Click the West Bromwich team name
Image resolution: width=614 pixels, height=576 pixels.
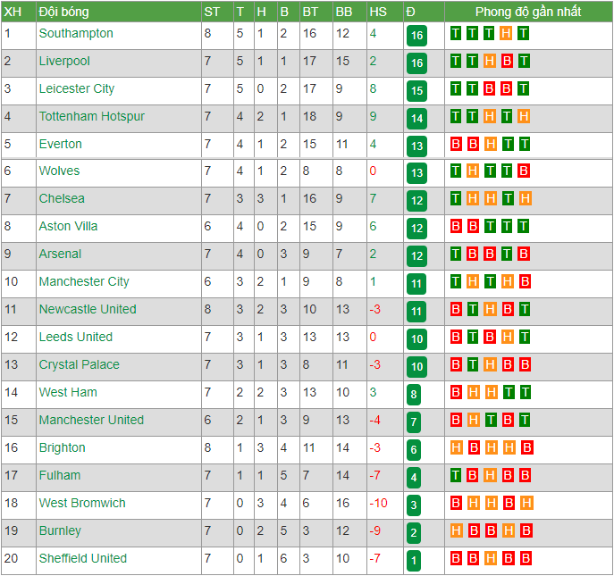click(82, 503)
